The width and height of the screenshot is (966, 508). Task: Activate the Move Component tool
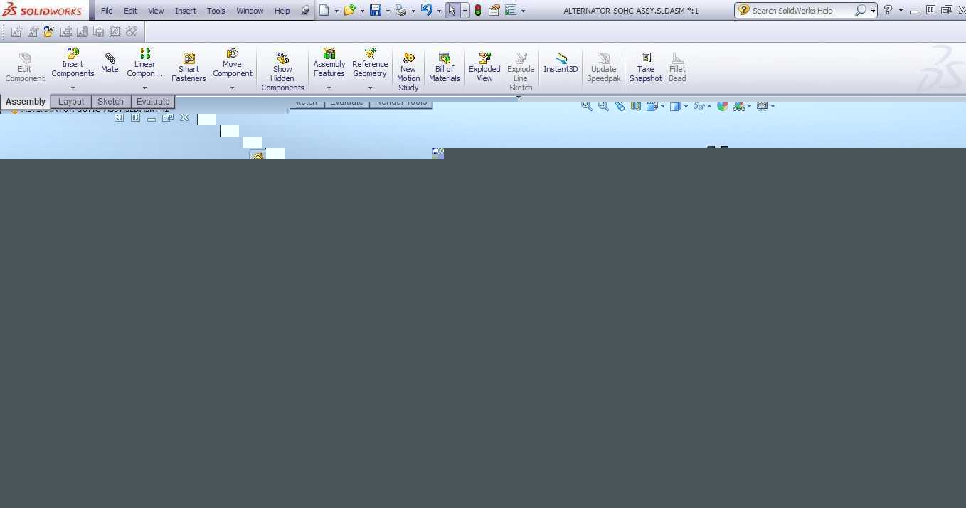coord(232,64)
